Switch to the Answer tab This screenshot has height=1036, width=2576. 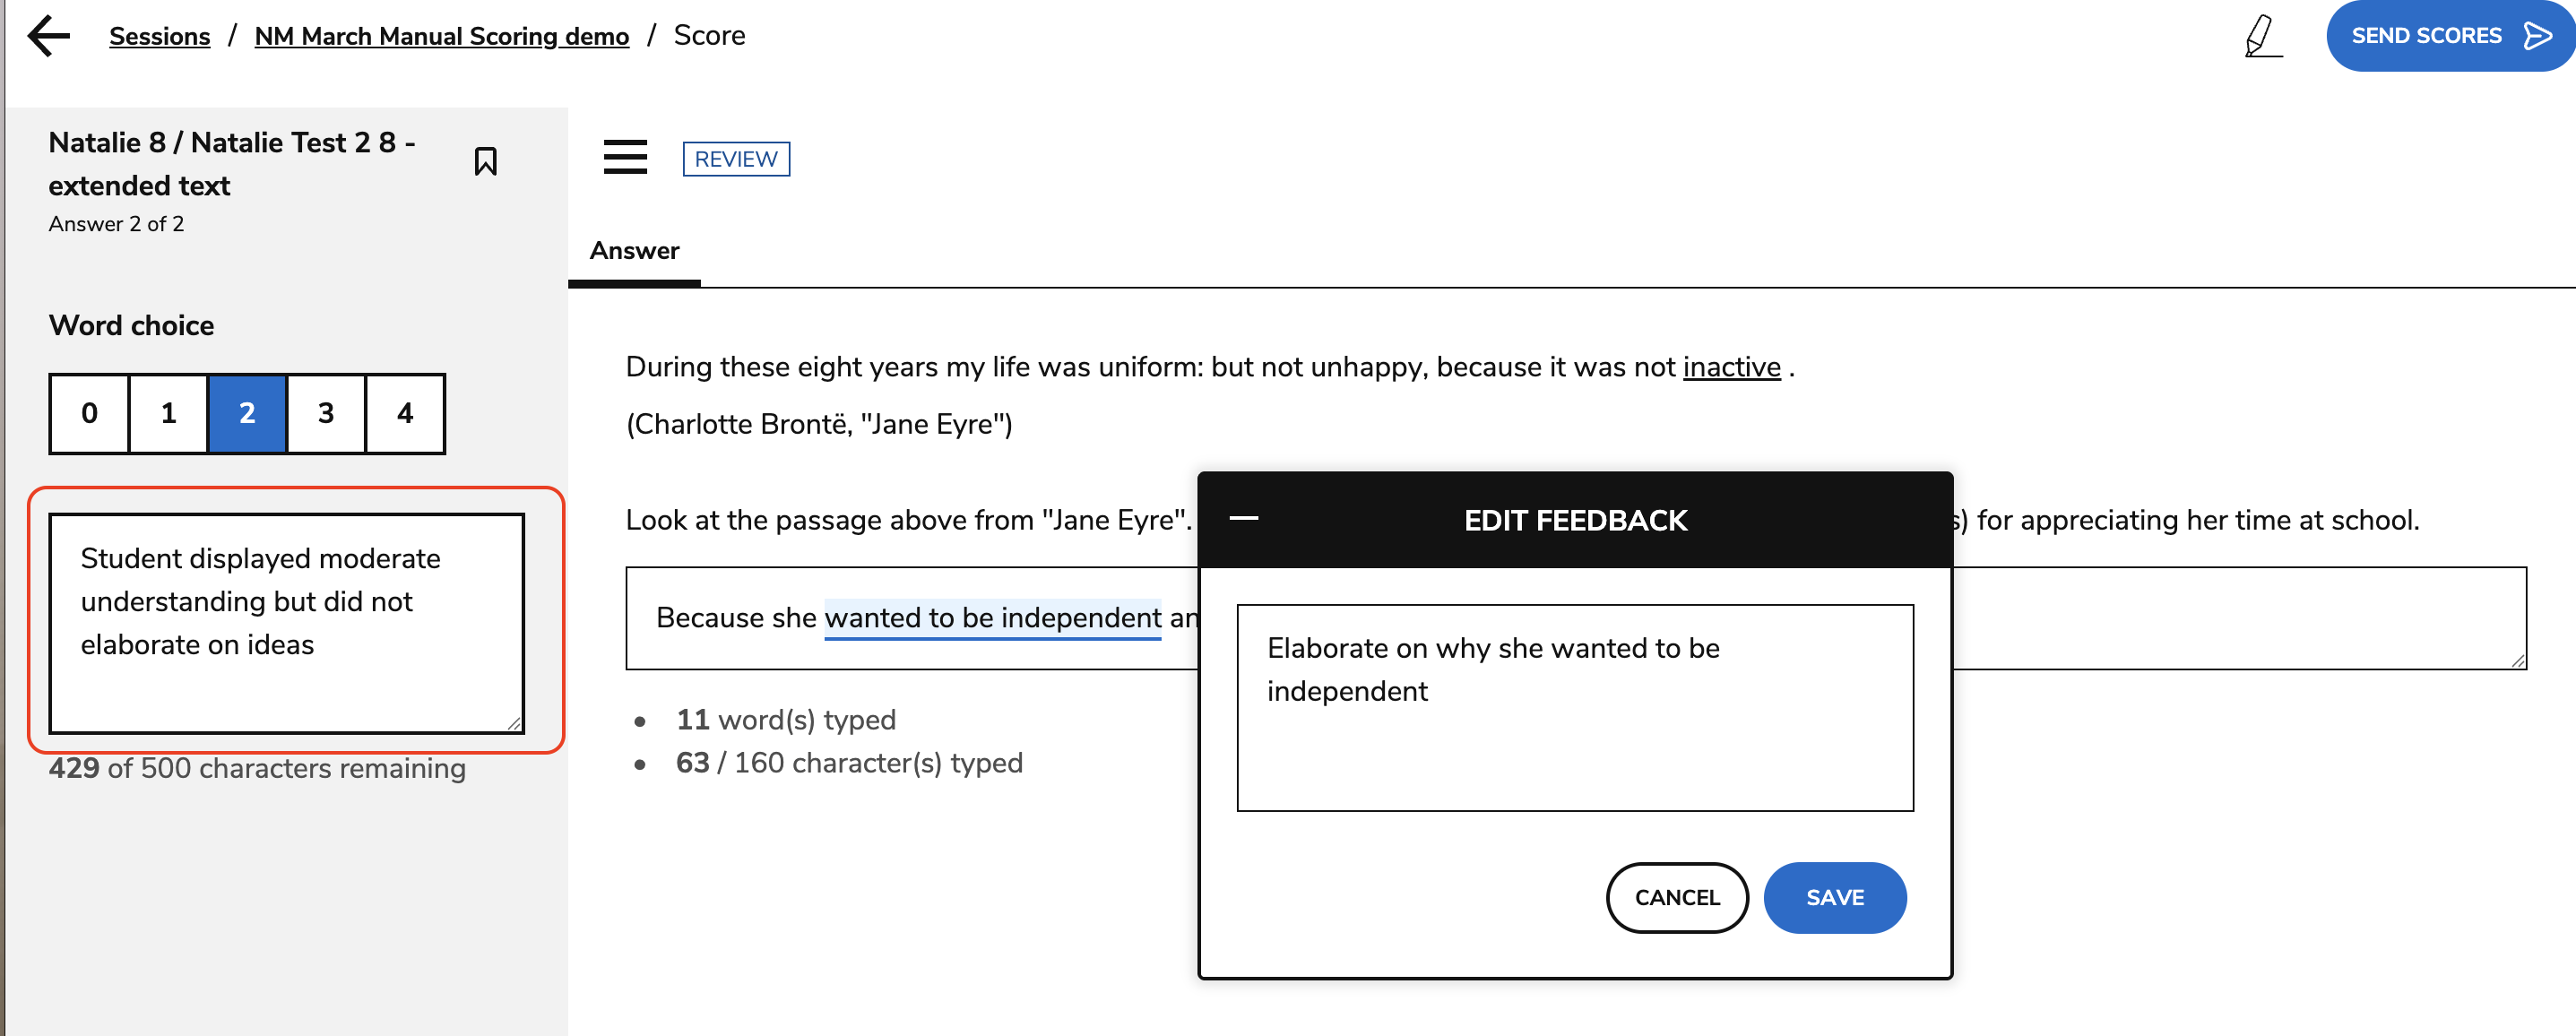tap(634, 251)
